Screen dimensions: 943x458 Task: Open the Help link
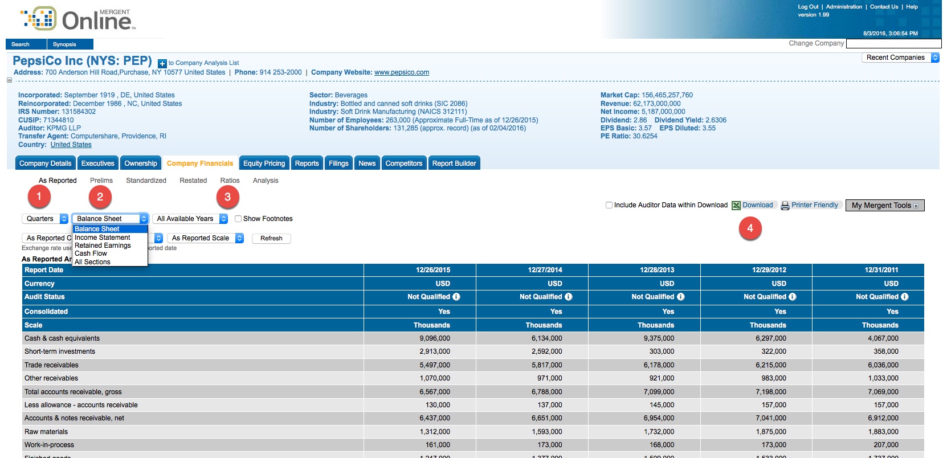point(912,7)
